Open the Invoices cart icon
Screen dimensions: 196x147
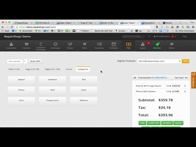(x=26, y=44)
